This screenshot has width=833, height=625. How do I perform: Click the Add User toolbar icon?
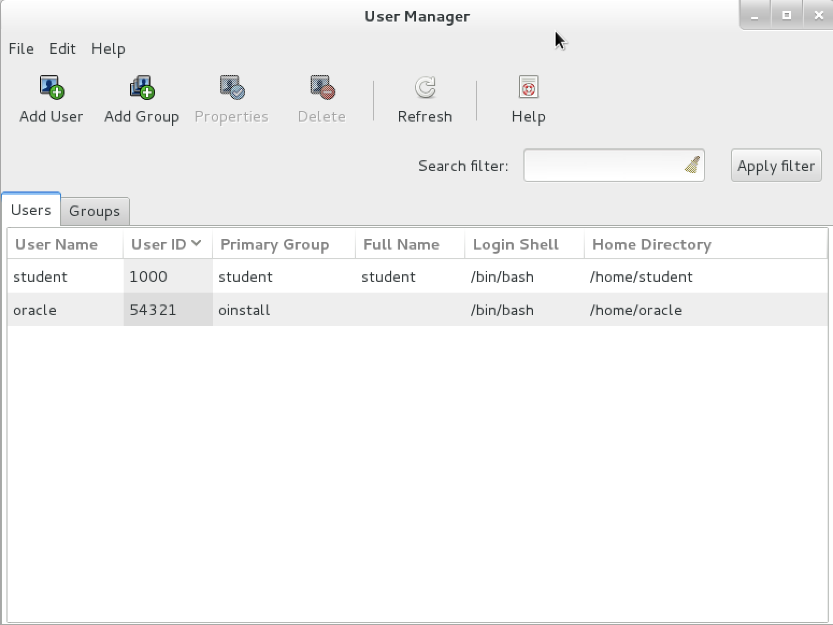52,88
